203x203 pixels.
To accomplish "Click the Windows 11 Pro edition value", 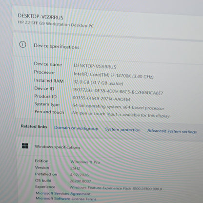I will click(85, 162).
